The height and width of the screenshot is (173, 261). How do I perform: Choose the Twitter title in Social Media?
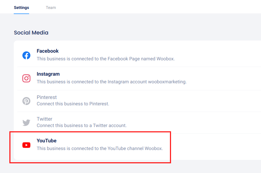coord(44,119)
